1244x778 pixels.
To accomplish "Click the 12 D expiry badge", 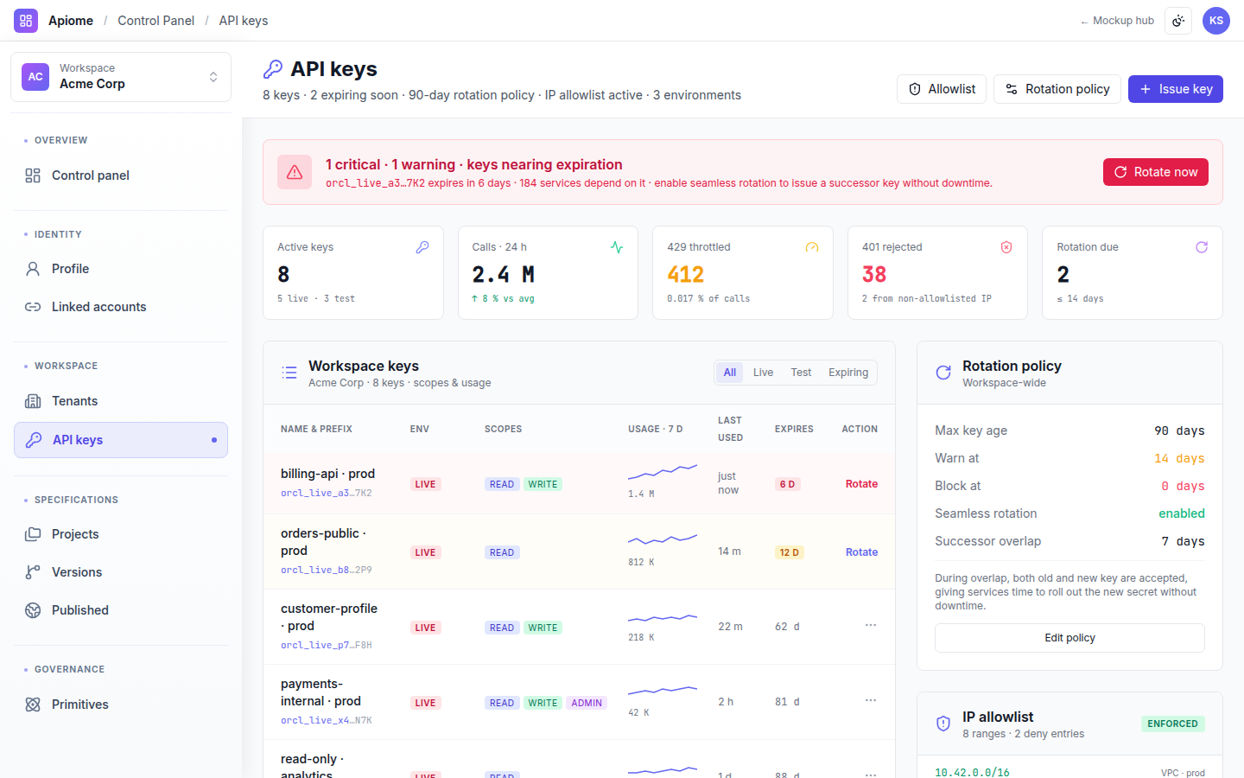I will [790, 552].
